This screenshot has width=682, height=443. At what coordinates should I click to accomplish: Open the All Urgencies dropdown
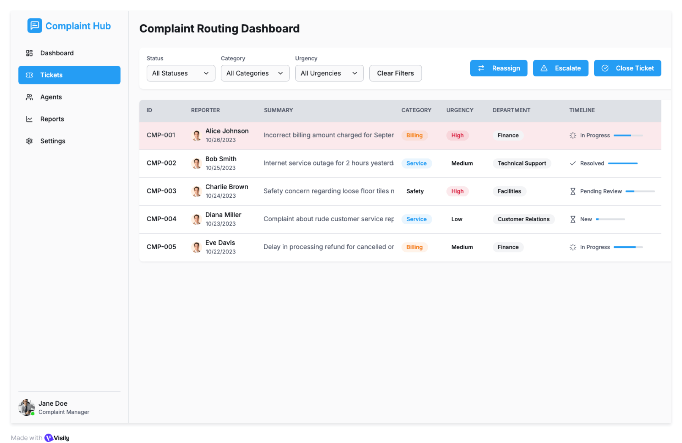click(329, 73)
